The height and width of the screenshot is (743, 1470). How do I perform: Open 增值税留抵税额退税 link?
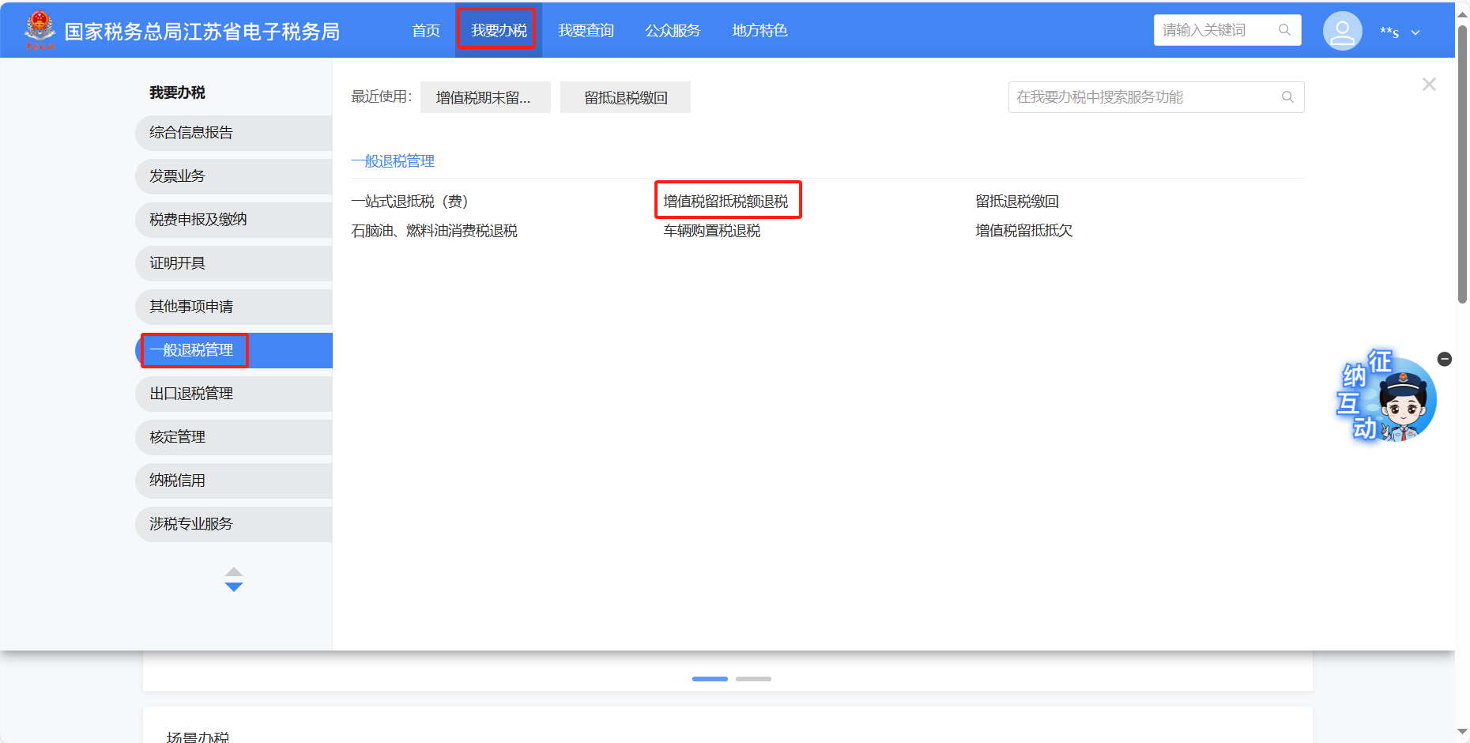[726, 202]
